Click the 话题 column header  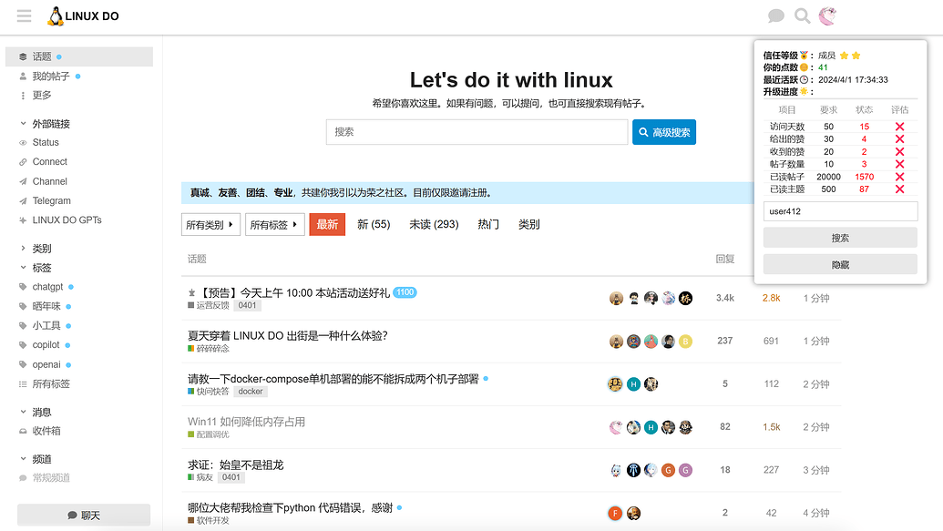(197, 260)
